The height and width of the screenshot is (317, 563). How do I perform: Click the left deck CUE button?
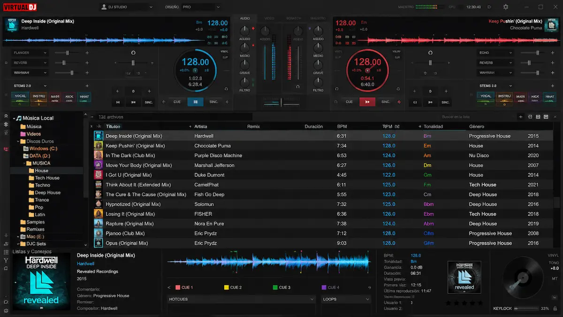(x=177, y=102)
